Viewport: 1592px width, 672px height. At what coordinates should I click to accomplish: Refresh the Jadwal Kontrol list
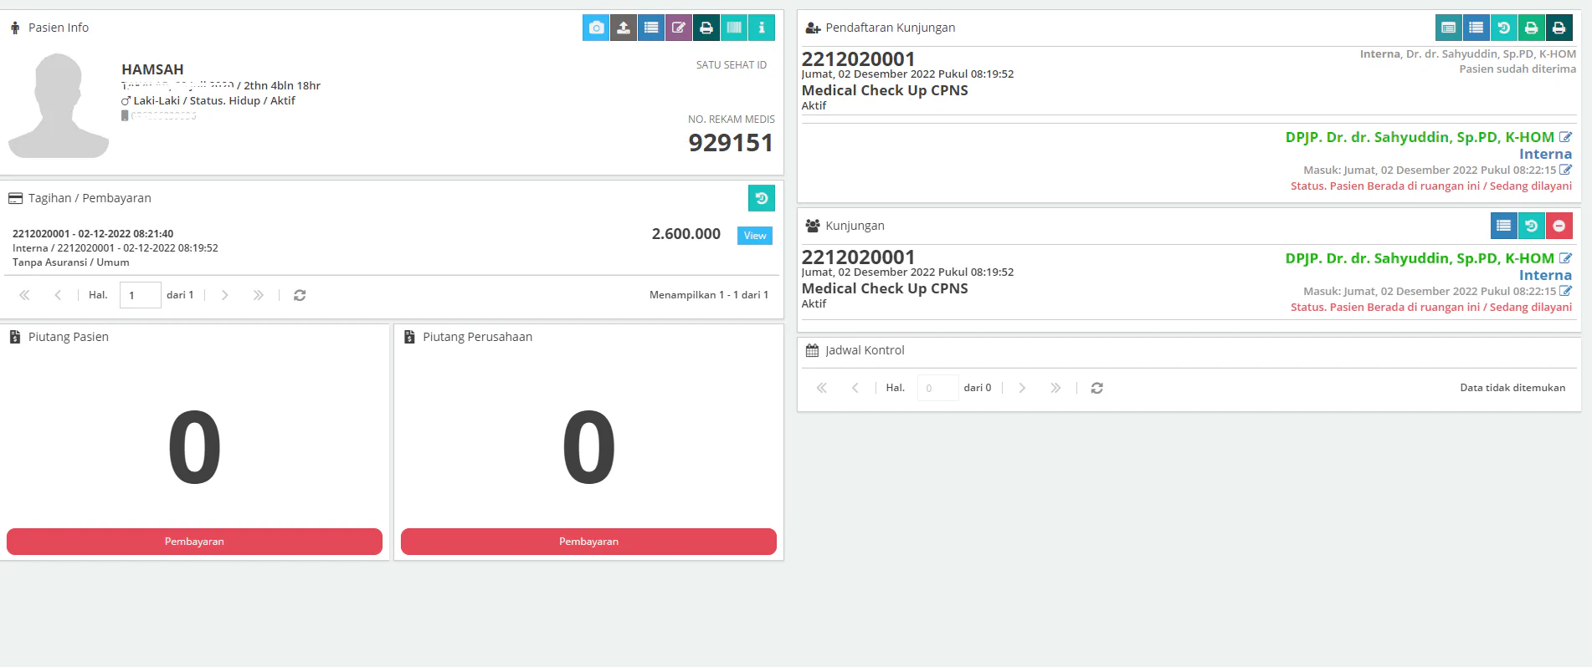(1096, 388)
